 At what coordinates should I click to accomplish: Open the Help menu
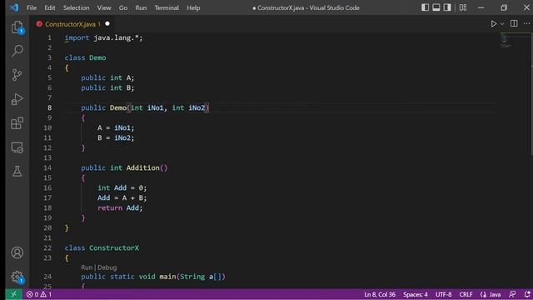pos(193,7)
